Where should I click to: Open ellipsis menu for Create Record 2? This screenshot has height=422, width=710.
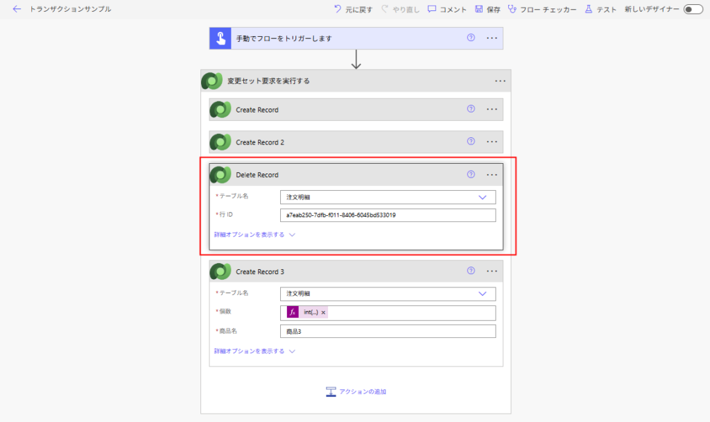point(492,142)
